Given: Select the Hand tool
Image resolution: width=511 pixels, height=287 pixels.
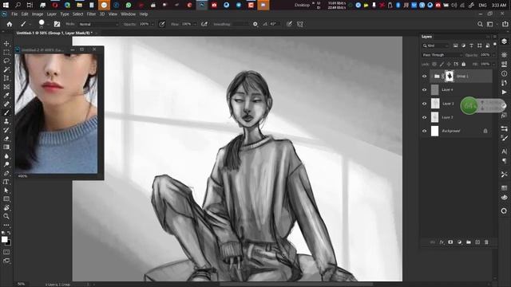Looking at the screenshot, I should point(6,207).
